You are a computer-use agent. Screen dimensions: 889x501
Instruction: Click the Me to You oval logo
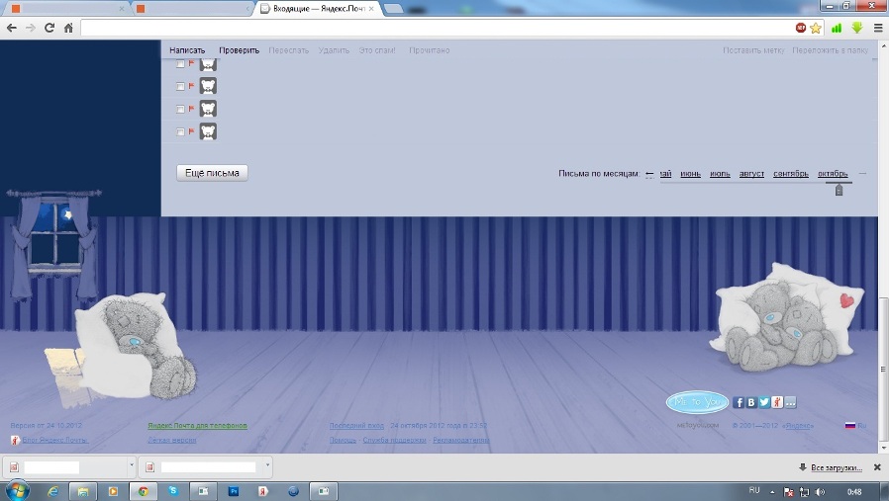(697, 402)
